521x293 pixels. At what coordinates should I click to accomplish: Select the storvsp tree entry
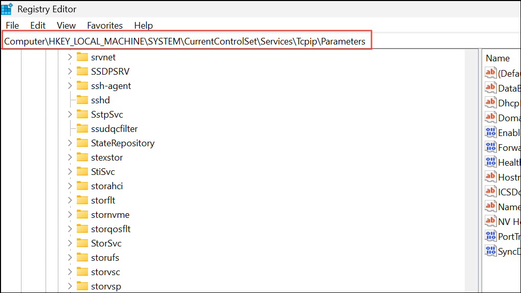coord(106,286)
